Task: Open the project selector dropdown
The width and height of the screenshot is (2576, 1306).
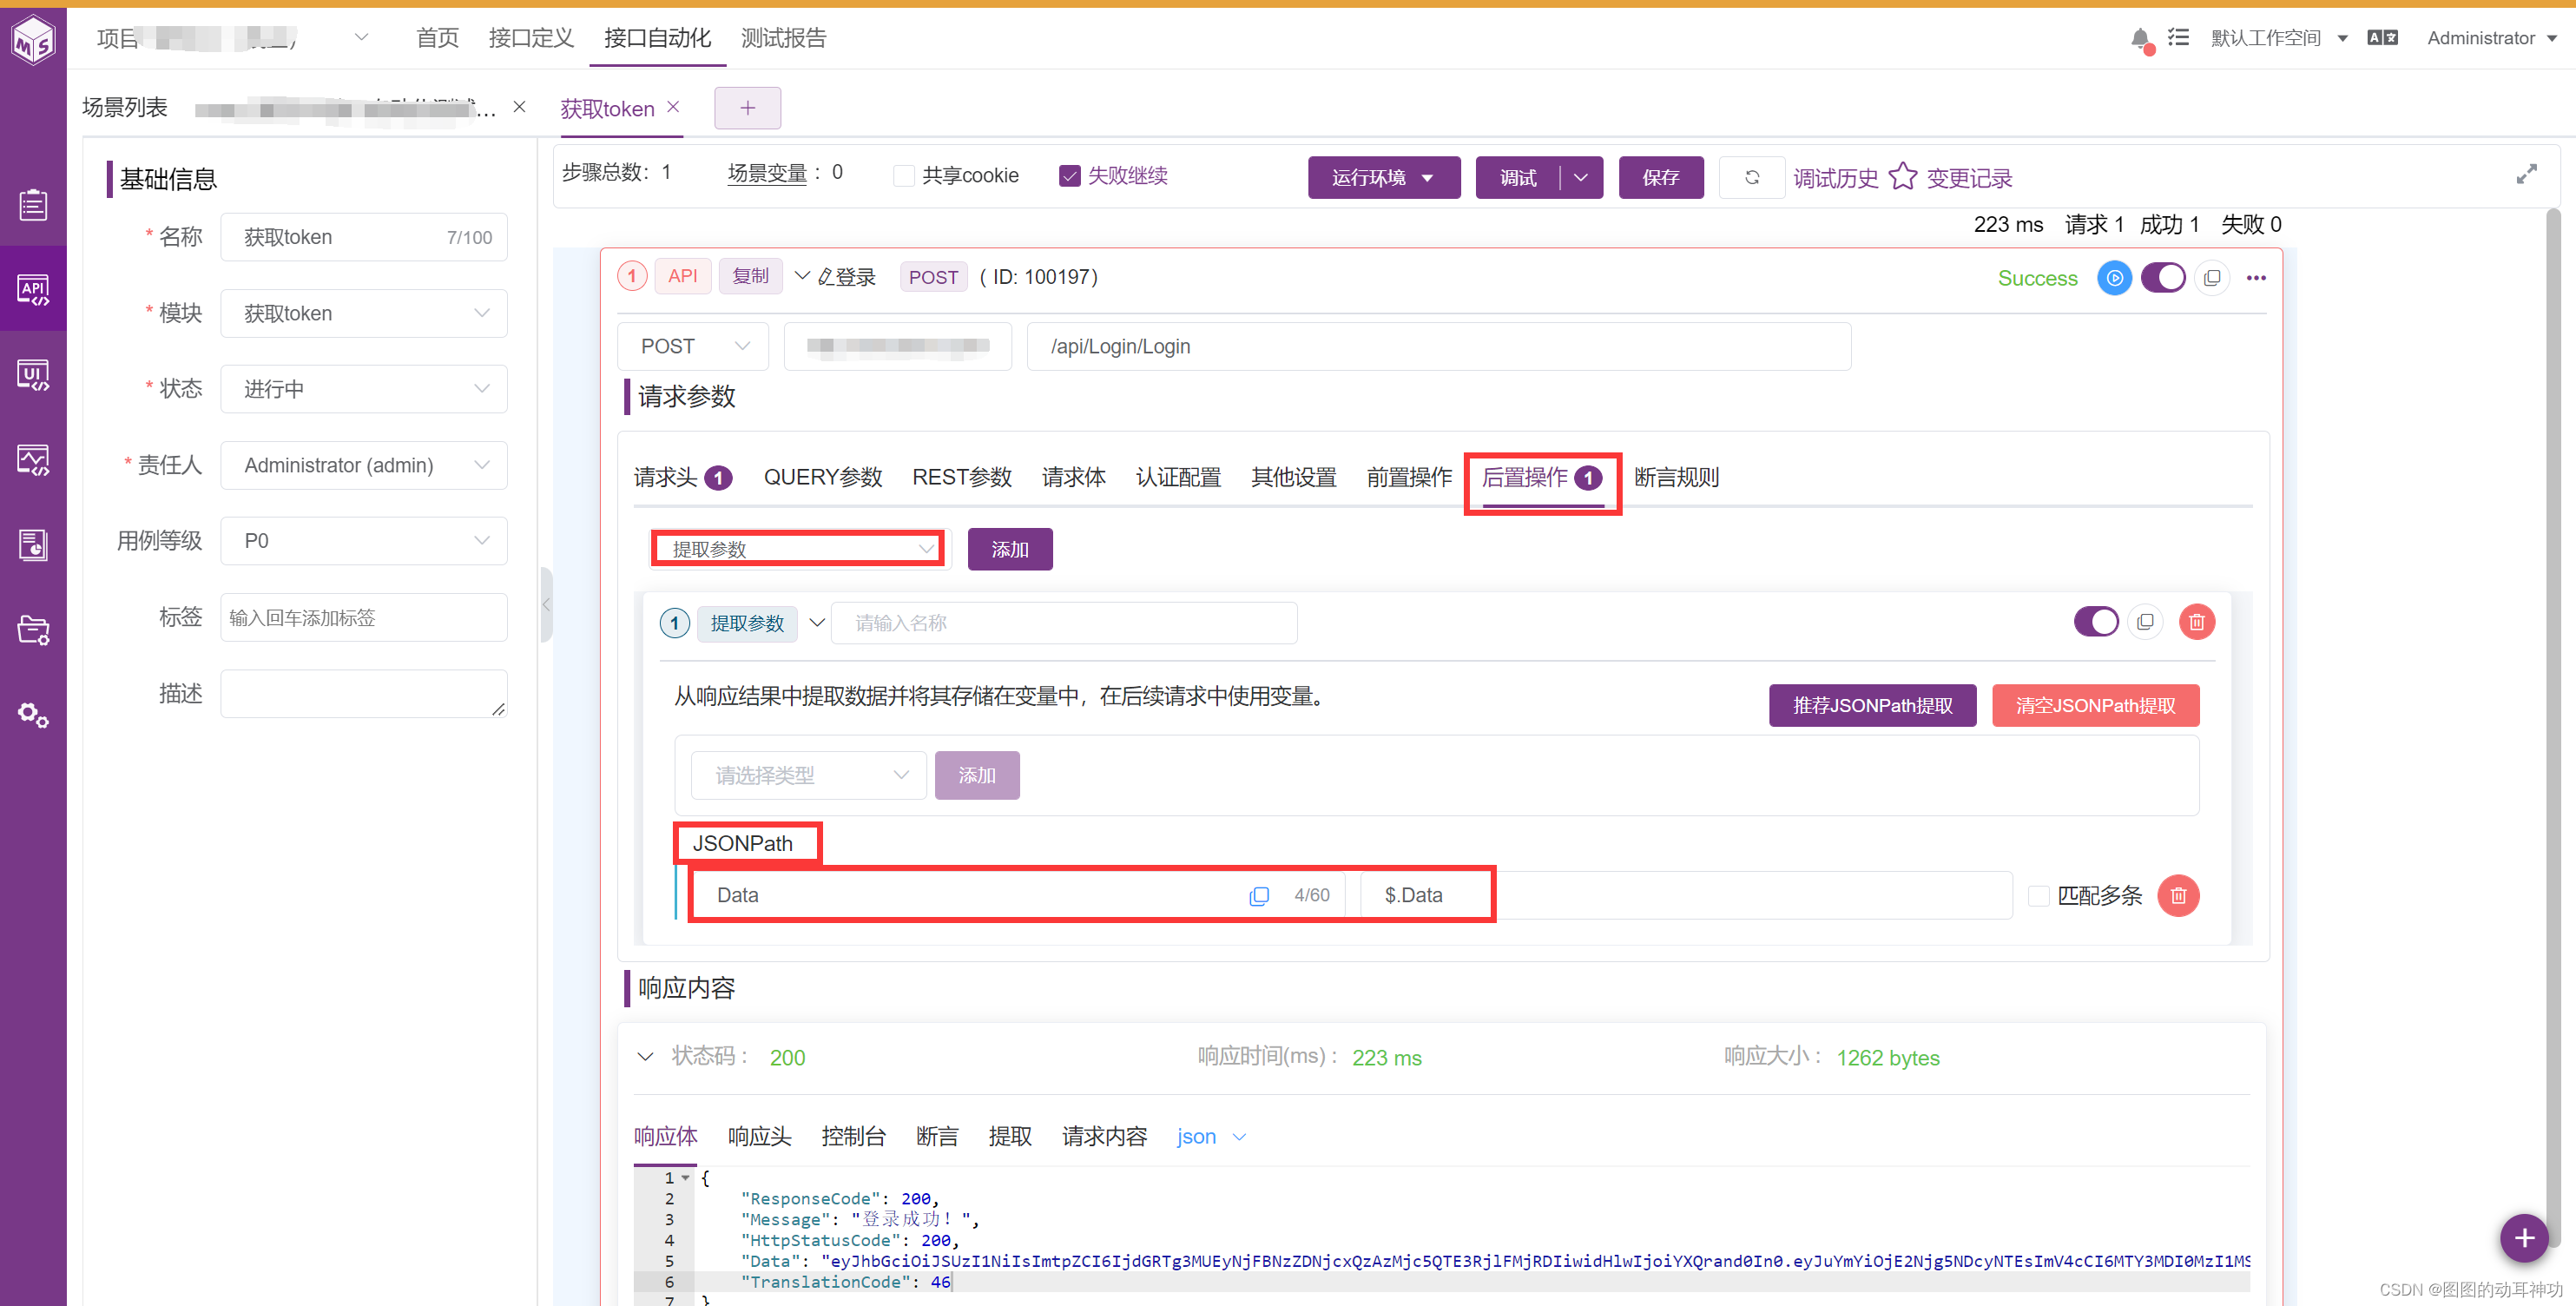Action: (362, 37)
